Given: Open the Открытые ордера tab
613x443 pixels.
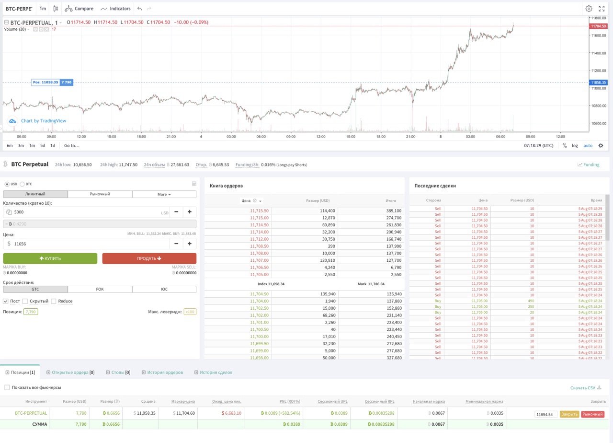Looking at the screenshot, I should tap(70, 372).
